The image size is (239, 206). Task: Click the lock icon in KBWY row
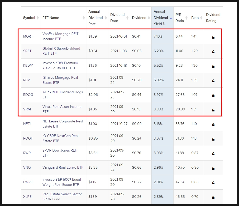point(213,66)
